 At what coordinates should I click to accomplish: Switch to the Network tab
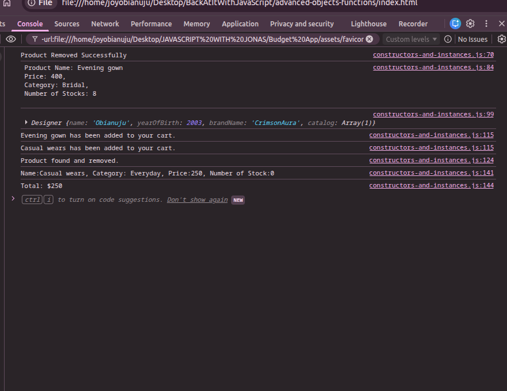(105, 24)
